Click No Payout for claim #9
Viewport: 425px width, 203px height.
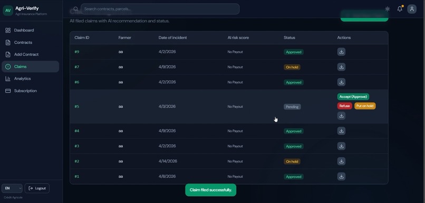tap(235, 52)
